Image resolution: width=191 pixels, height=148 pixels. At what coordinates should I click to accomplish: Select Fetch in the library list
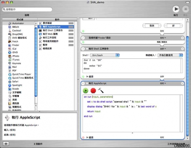(19, 41)
